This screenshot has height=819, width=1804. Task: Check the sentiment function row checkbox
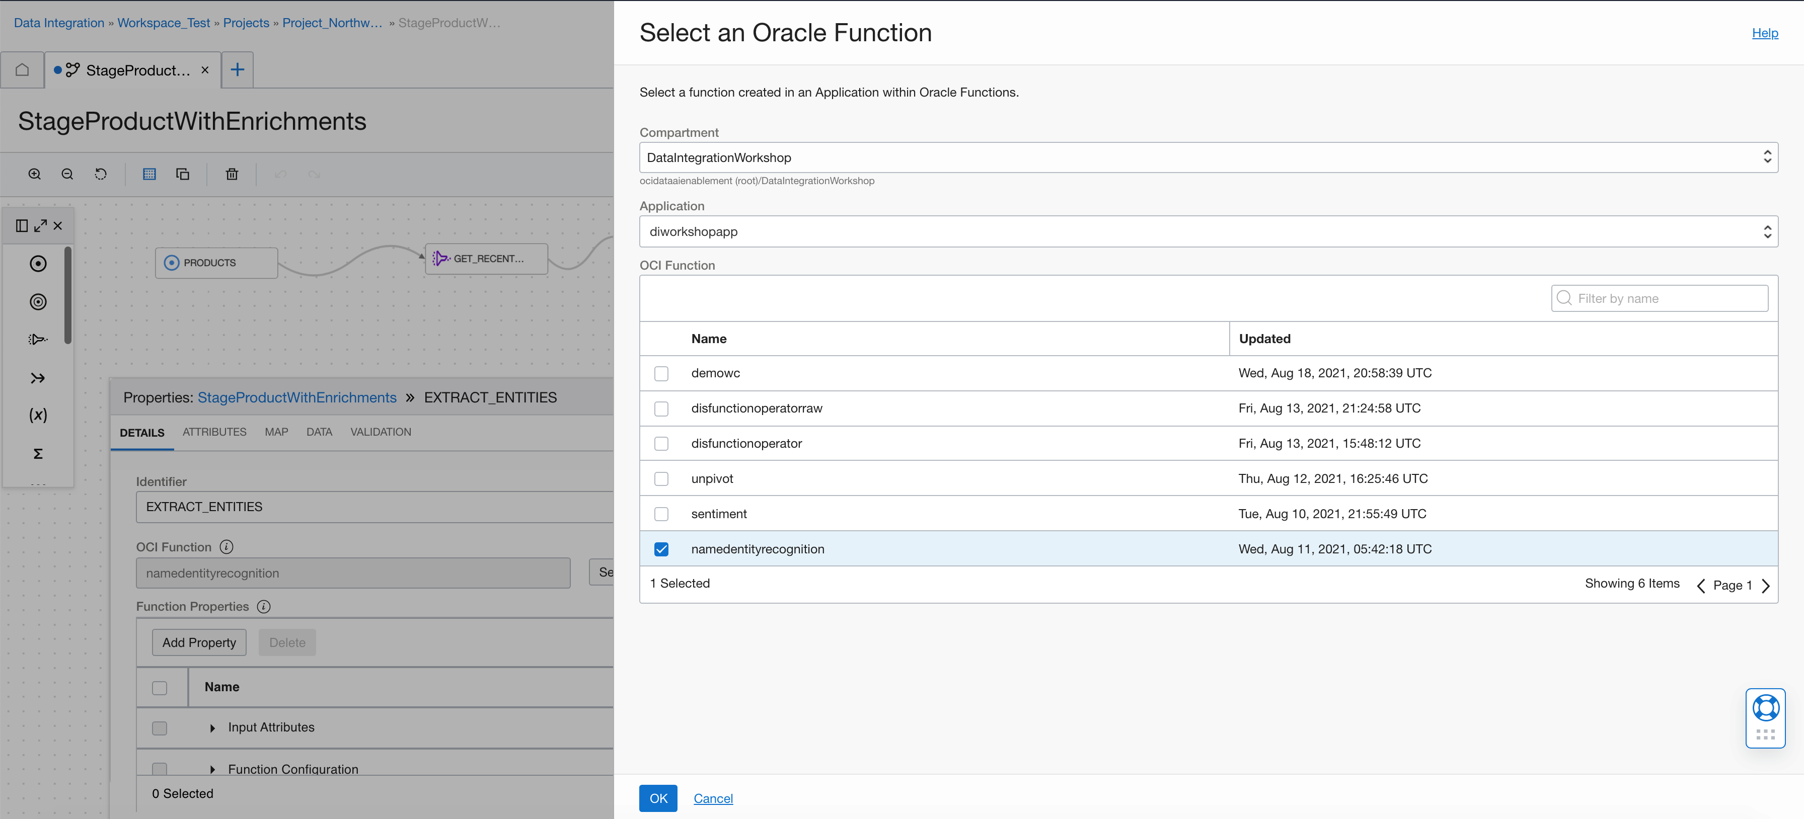[661, 513]
